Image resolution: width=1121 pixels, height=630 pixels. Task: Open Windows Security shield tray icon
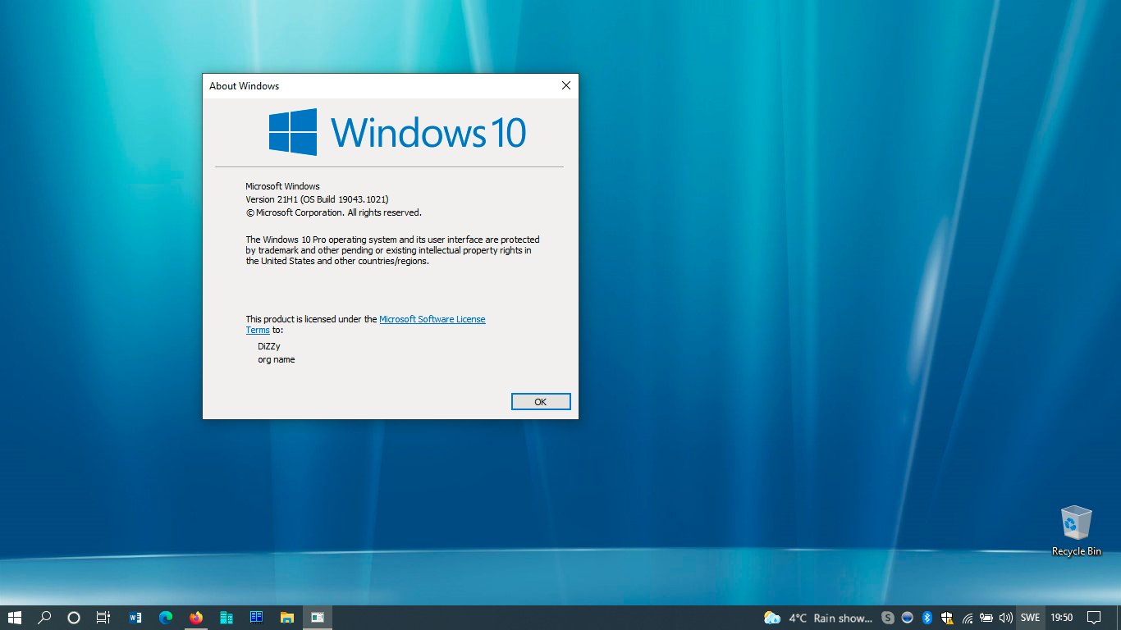(x=947, y=618)
